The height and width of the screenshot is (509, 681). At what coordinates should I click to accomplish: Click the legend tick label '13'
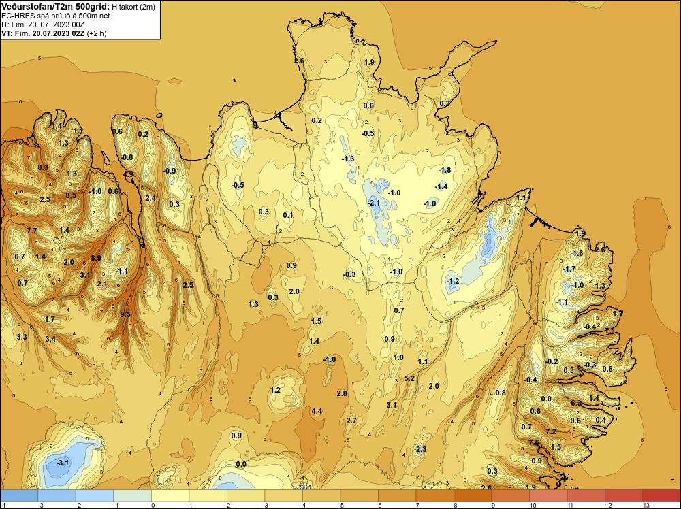pyautogui.click(x=646, y=505)
